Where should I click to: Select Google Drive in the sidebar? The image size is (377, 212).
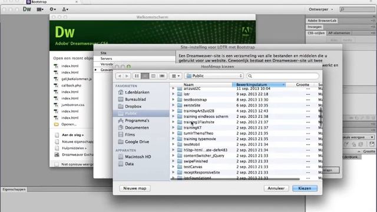coord(137,142)
